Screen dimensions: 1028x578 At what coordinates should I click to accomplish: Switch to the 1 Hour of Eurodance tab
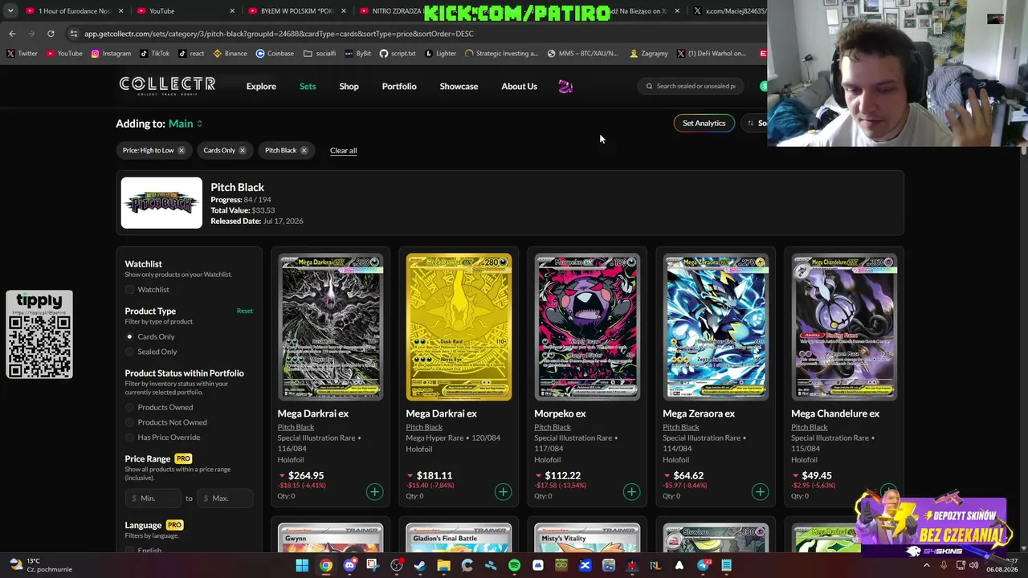point(72,11)
